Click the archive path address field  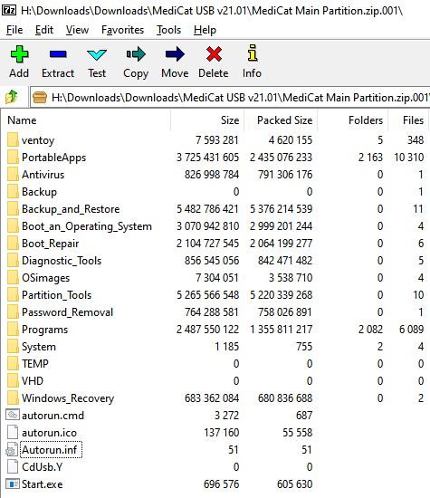[230, 97]
